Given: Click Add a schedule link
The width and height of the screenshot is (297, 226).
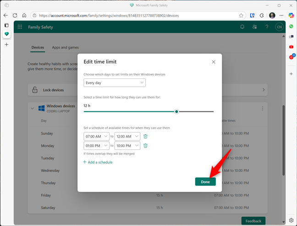Looking at the screenshot, I should [98, 162].
